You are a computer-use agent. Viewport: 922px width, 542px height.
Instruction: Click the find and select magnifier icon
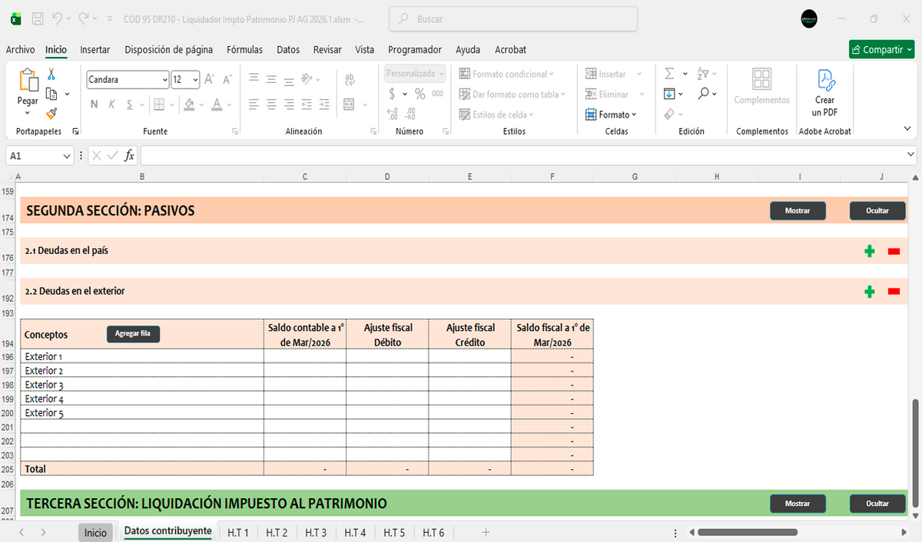(704, 94)
